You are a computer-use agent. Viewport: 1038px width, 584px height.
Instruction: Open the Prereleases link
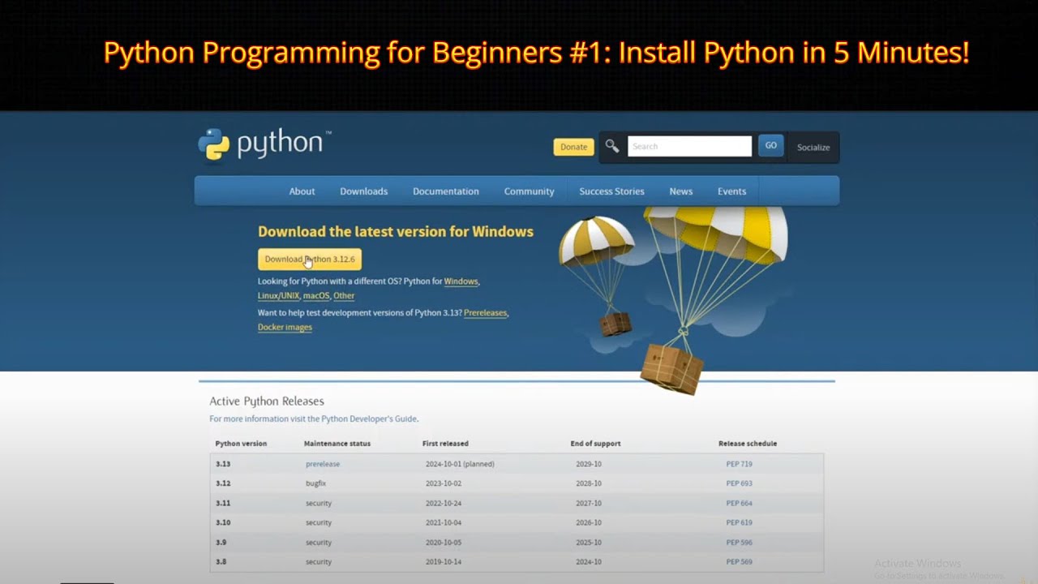[x=485, y=313]
